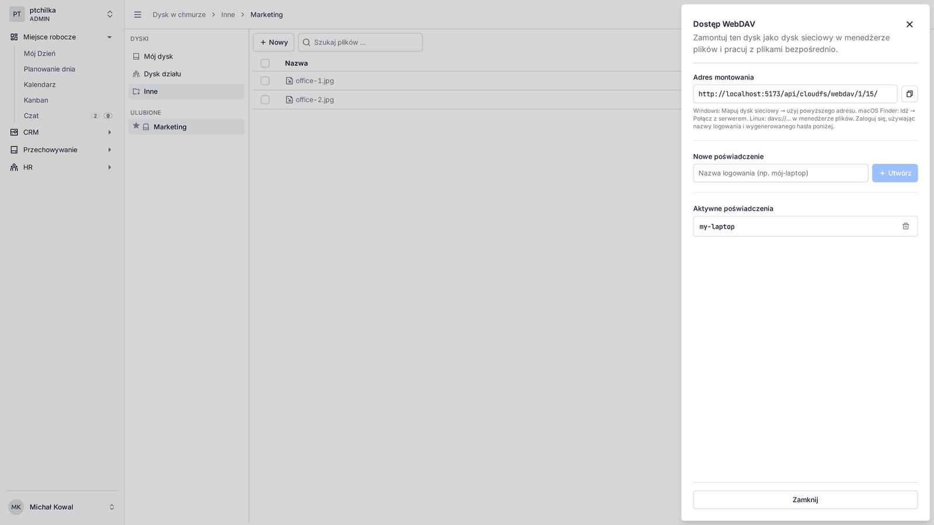The width and height of the screenshot is (934, 525).
Task: Copy the WebDAV mount address
Action: [909, 94]
